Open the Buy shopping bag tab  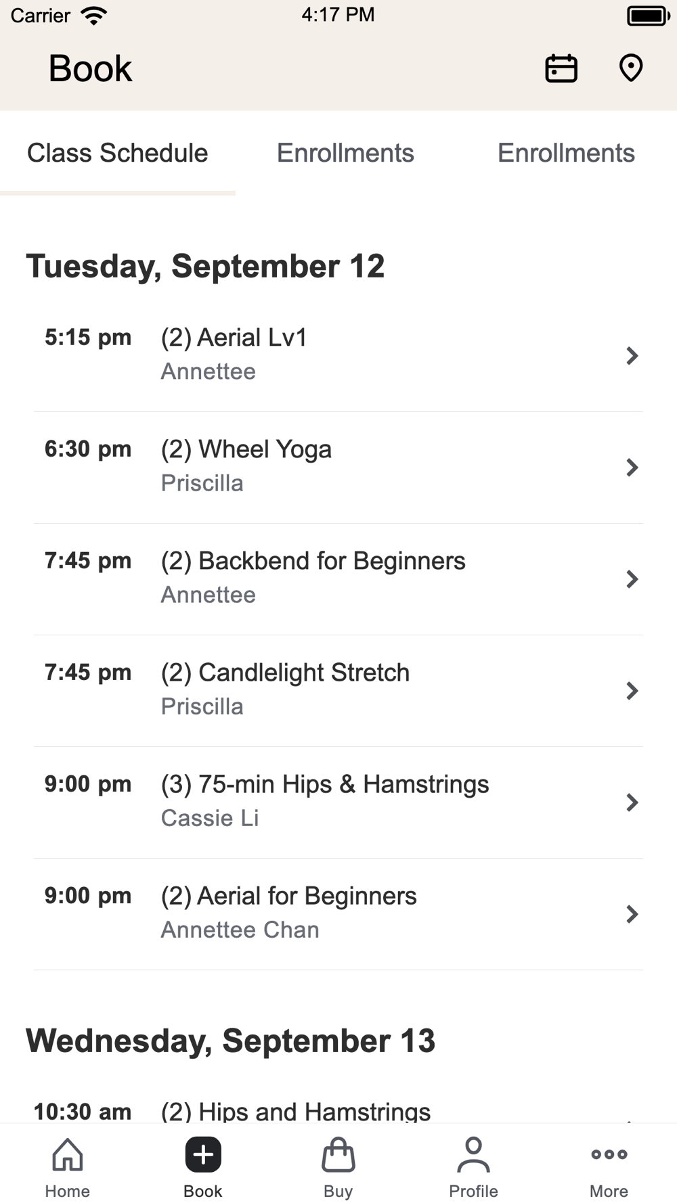pyautogui.click(x=338, y=1166)
